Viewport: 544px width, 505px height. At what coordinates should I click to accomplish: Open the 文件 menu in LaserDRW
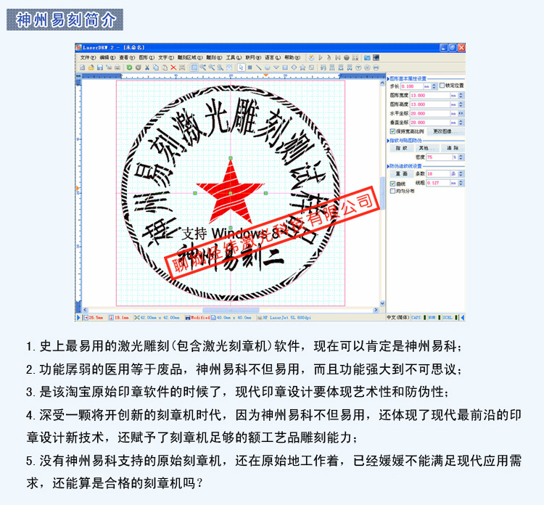click(x=88, y=57)
